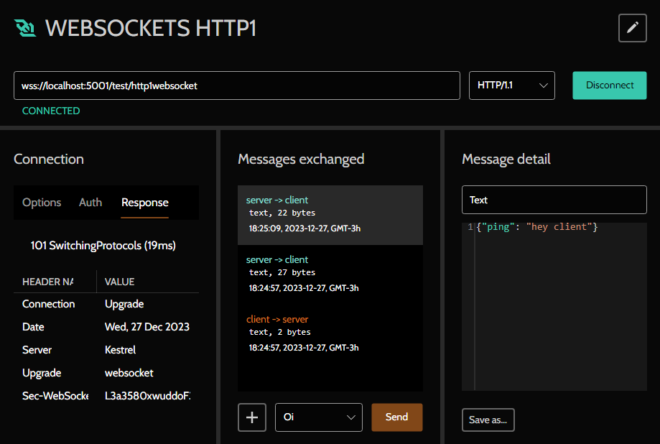Select the Response tab
The width and height of the screenshot is (660, 444).
pos(144,202)
